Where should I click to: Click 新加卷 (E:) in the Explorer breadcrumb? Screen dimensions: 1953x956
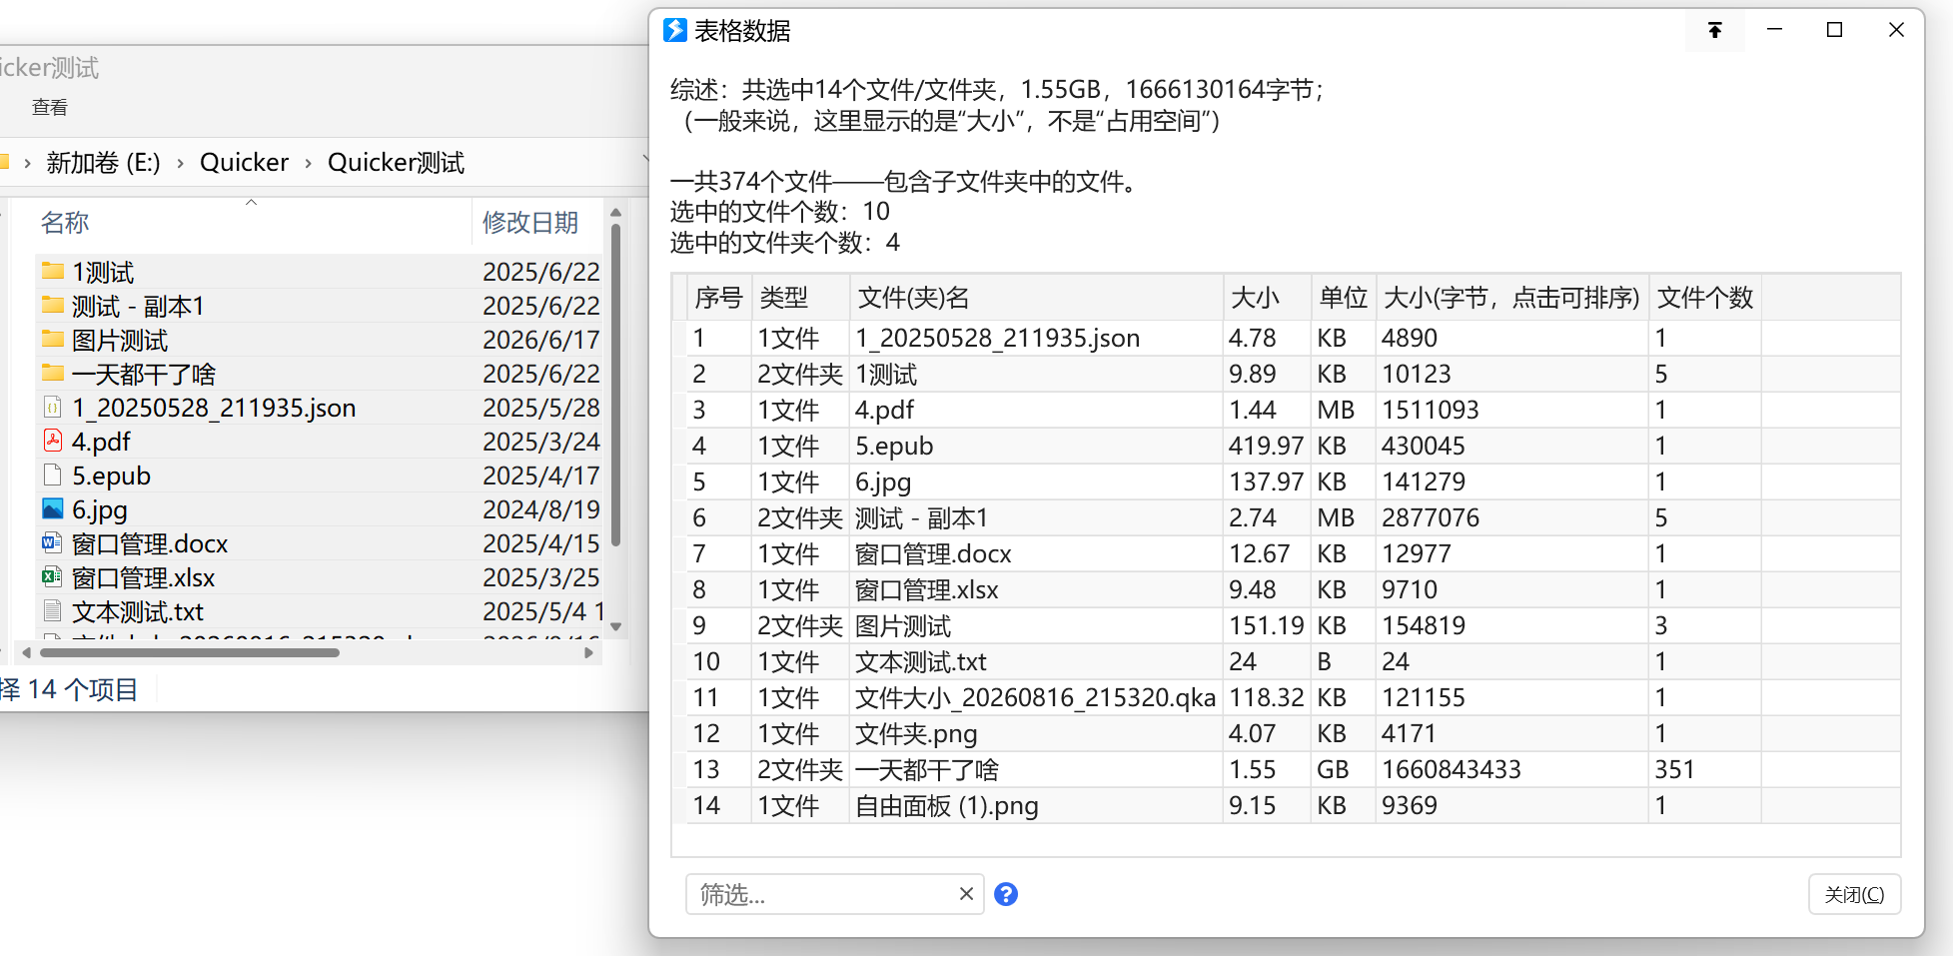(103, 163)
